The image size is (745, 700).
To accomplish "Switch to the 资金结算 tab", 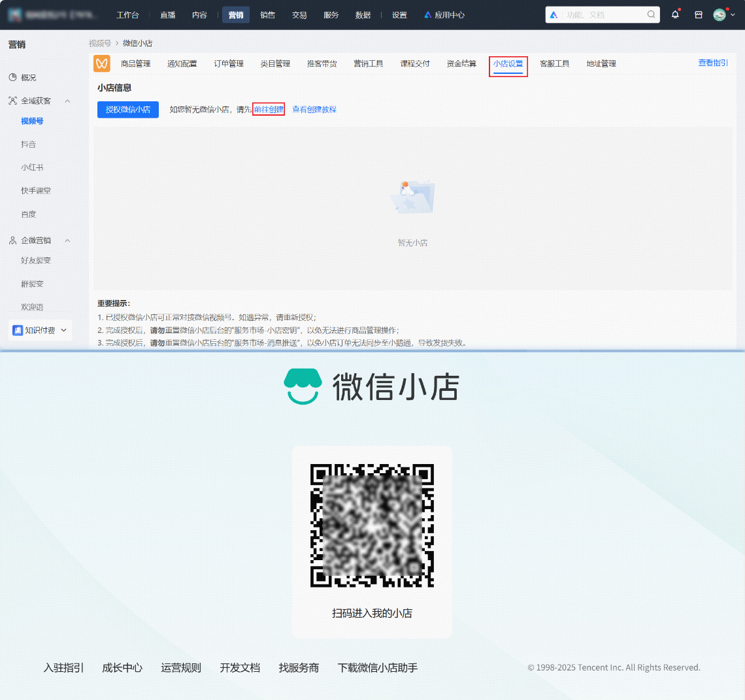I will (x=461, y=63).
